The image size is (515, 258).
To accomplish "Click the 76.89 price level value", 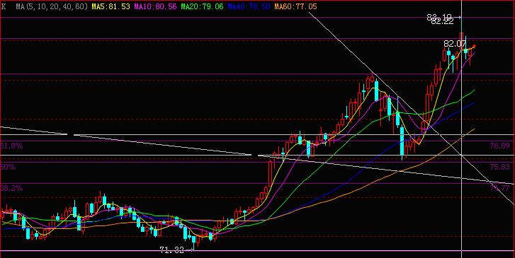I will click(499, 146).
